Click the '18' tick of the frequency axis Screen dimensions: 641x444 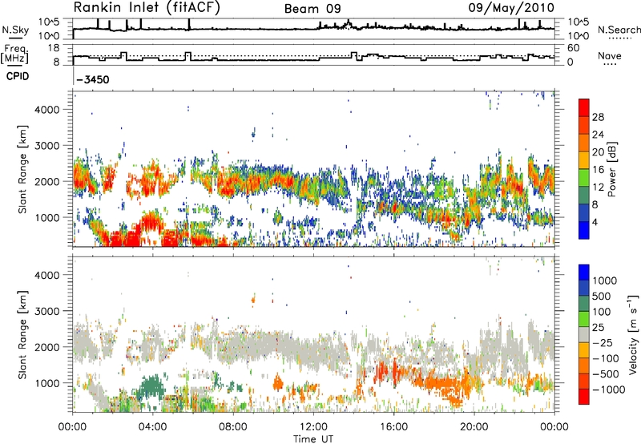[x=54, y=48]
